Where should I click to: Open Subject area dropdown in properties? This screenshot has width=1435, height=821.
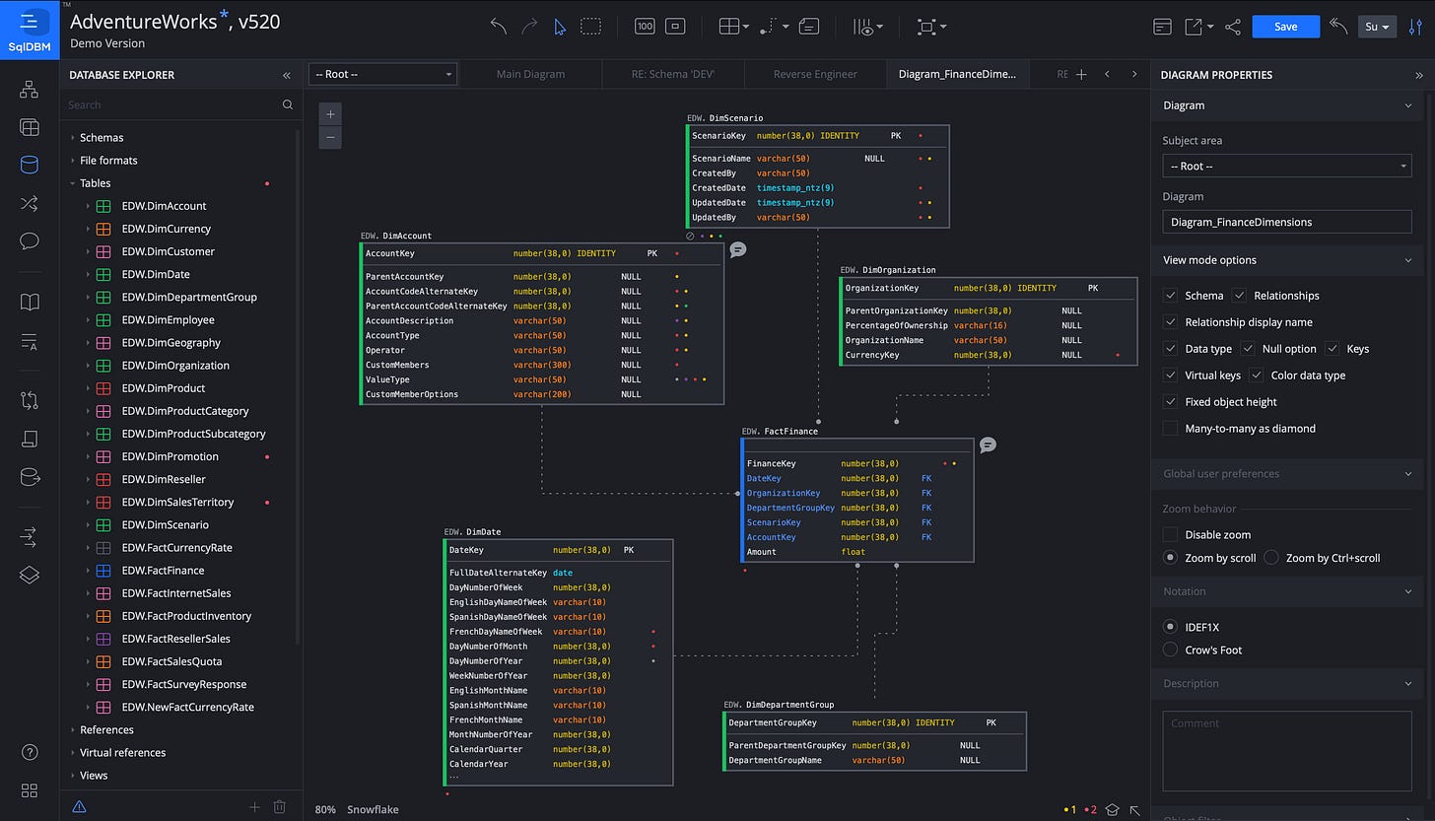click(1287, 166)
